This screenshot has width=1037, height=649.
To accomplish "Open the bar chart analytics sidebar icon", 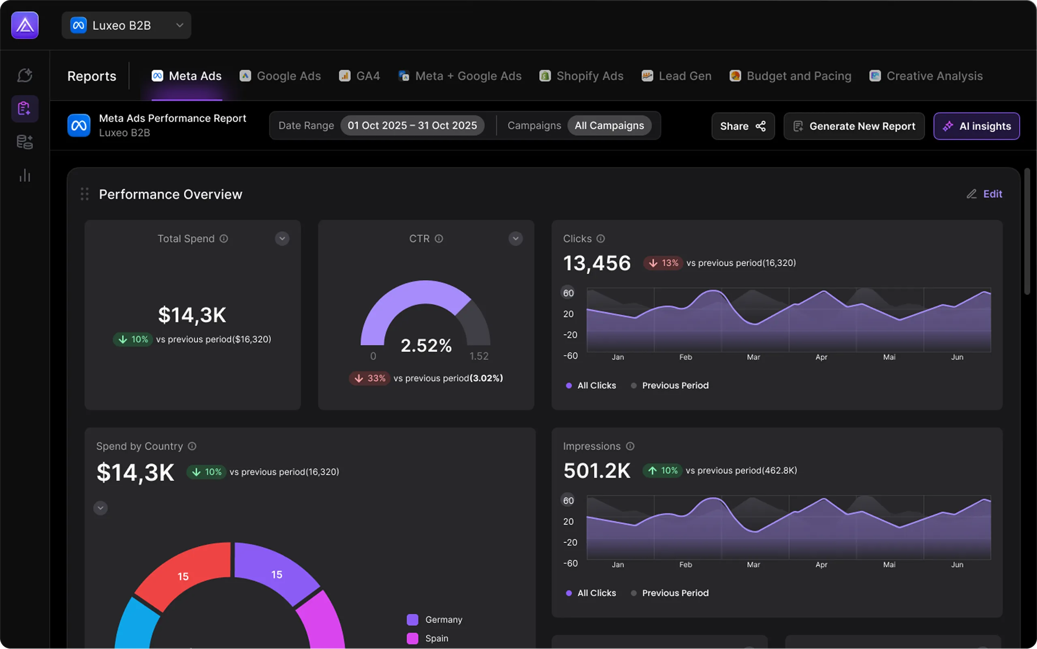I will coord(25,175).
